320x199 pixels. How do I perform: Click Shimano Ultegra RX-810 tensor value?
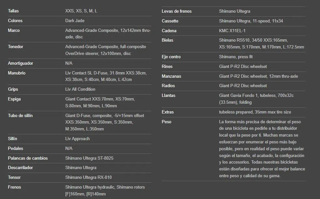click(88, 178)
